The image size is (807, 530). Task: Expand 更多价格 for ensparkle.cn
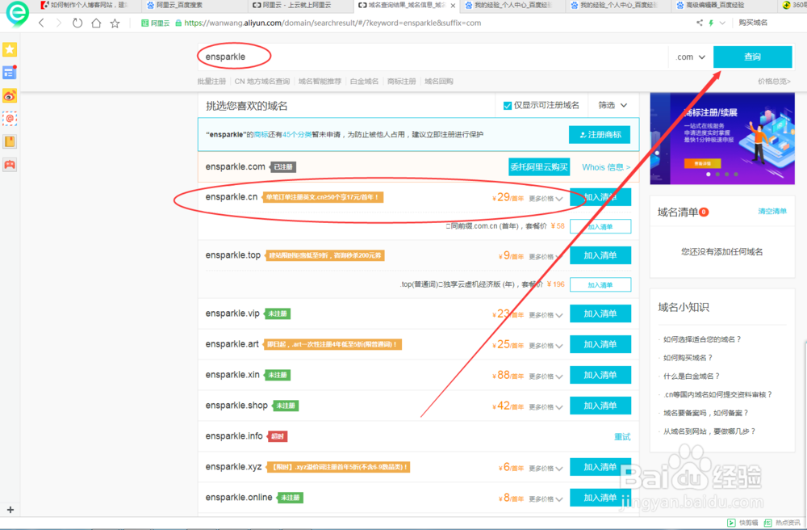coord(546,199)
